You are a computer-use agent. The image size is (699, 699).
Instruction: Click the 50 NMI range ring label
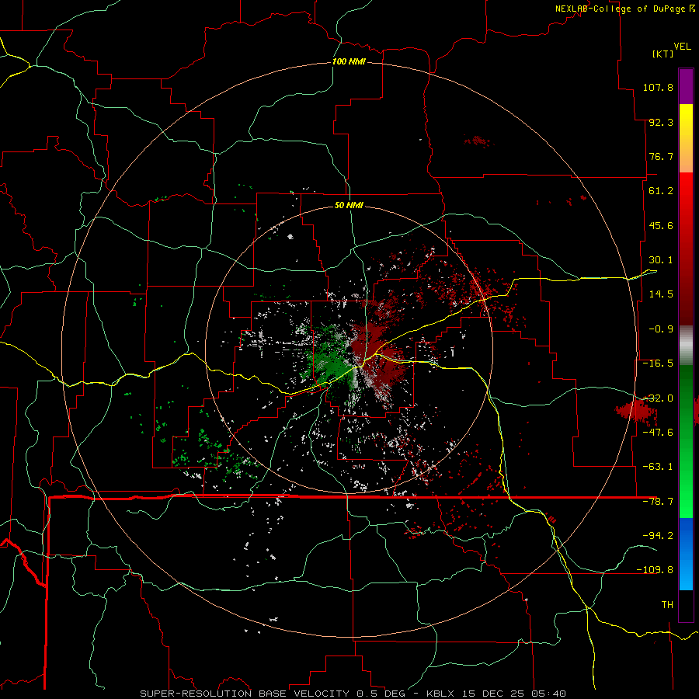pyautogui.click(x=349, y=205)
